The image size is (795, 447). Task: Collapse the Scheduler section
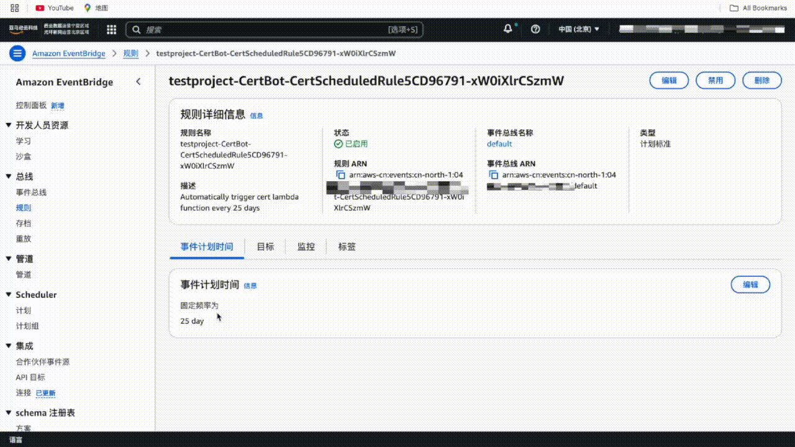(x=9, y=294)
